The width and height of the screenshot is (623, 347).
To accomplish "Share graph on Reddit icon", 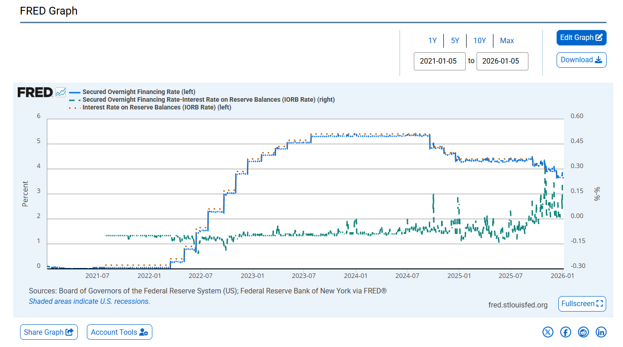I will (583, 332).
